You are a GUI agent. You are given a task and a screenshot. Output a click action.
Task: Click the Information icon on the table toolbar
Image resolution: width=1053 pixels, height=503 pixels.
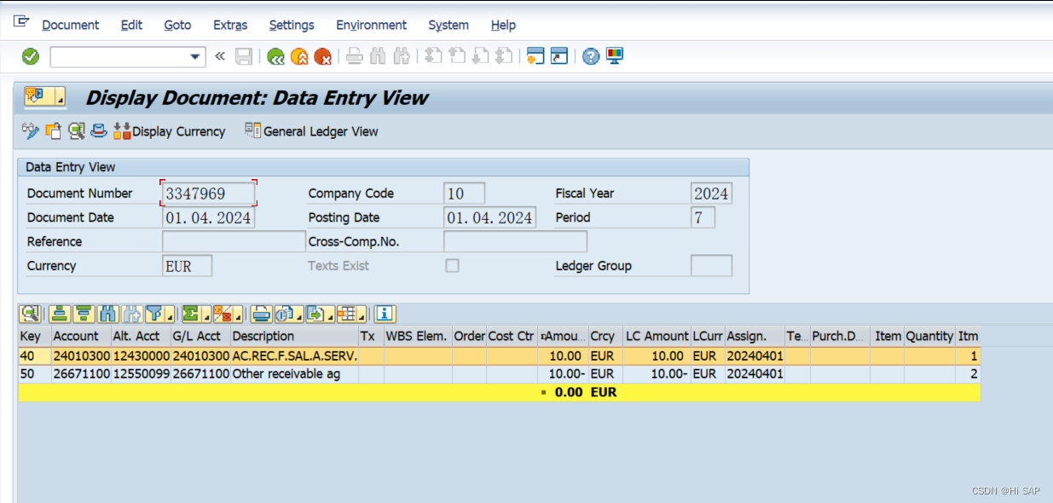click(384, 314)
